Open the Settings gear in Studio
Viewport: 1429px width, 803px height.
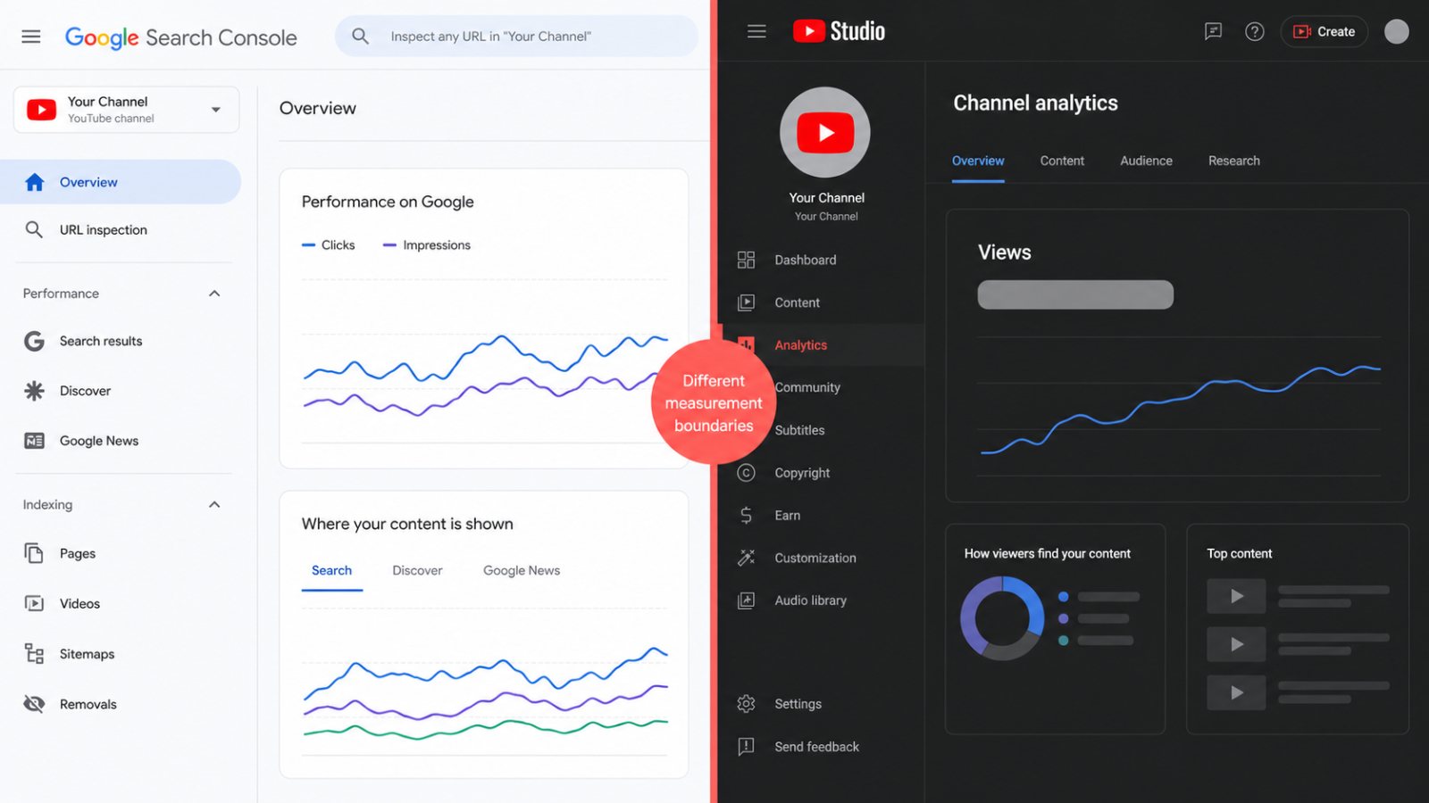click(746, 704)
